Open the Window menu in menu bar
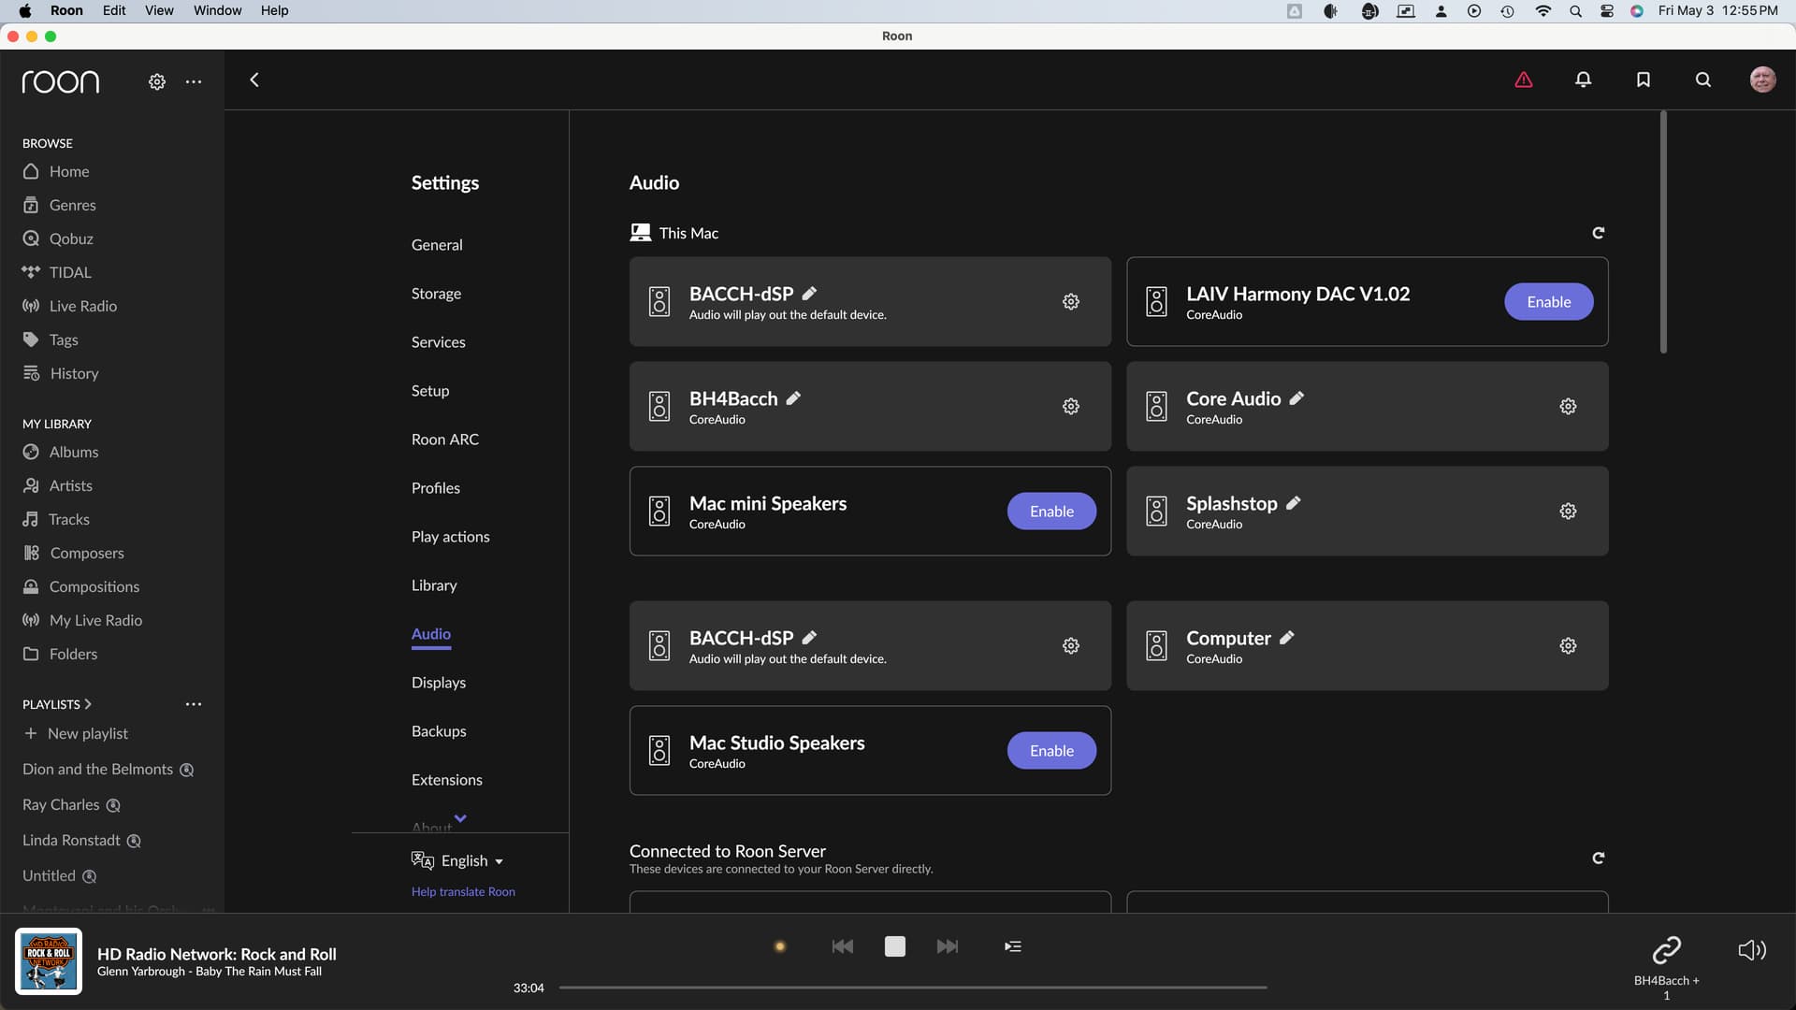The height and width of the screenshot is (1010, 1796). point(217,10)
